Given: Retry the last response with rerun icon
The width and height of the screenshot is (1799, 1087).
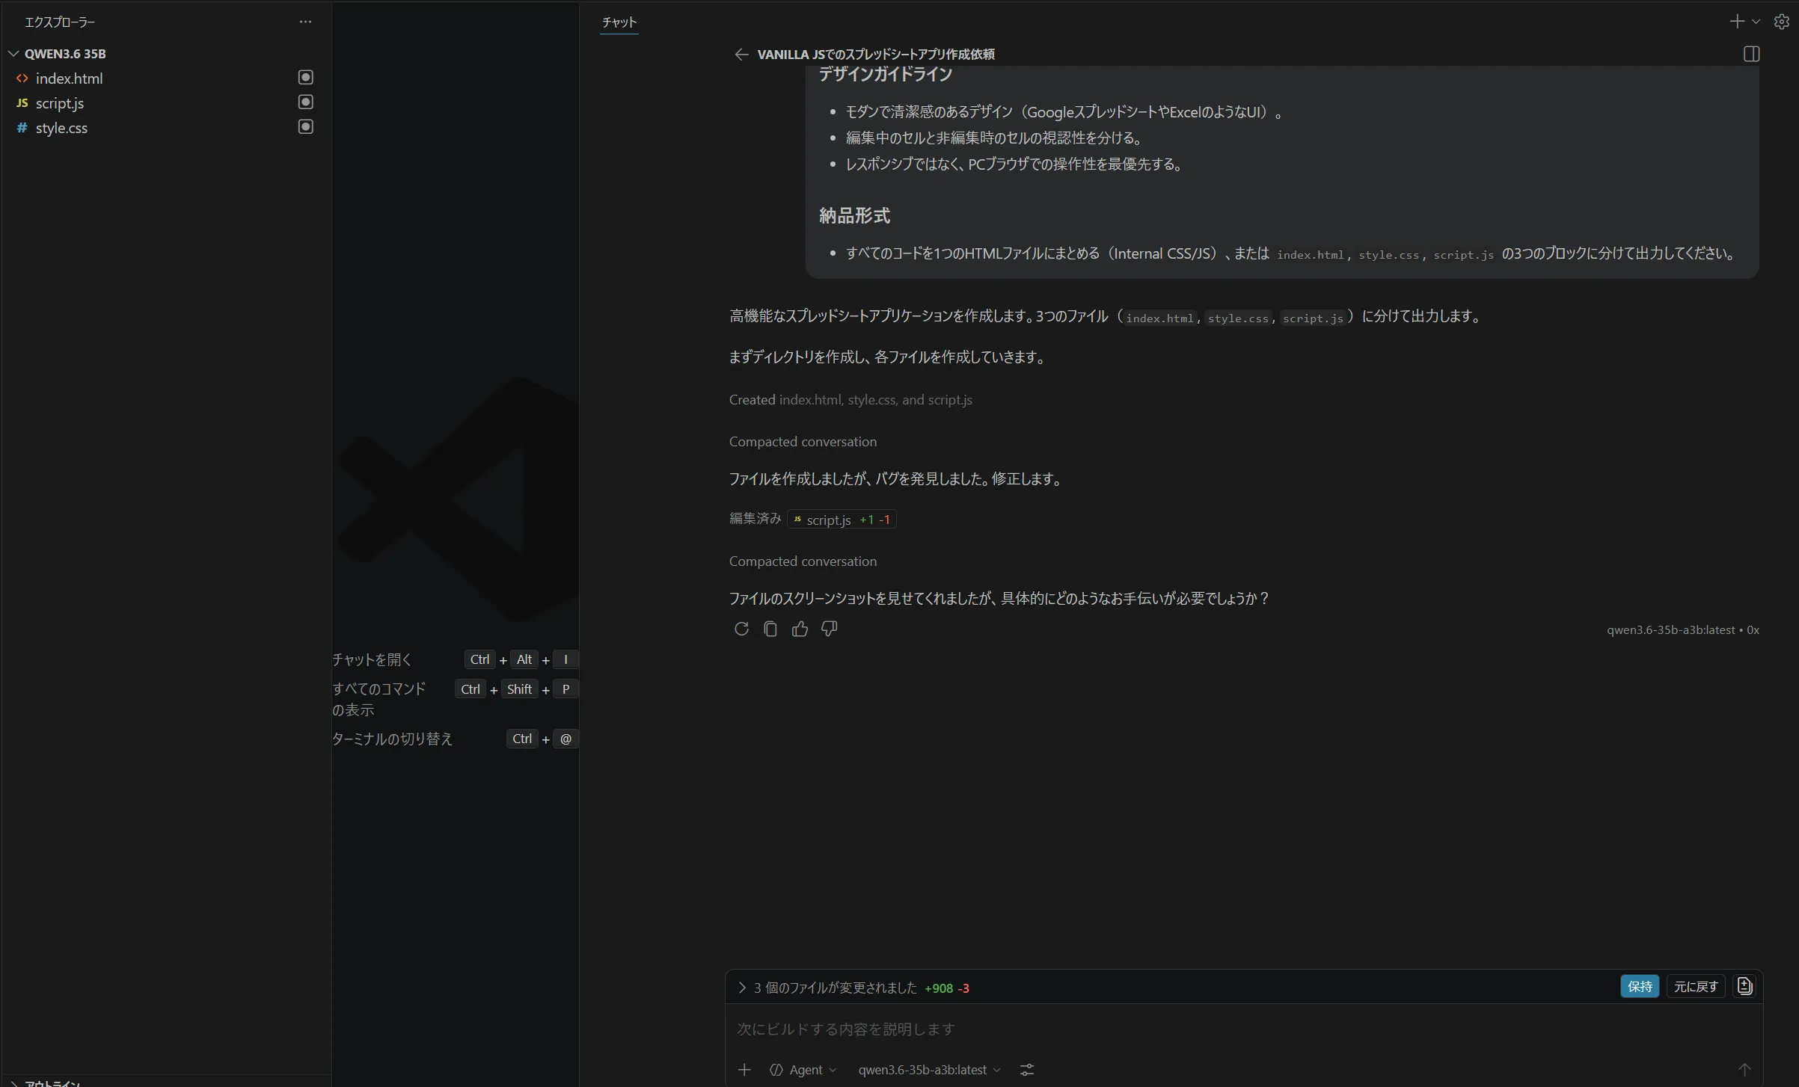Looking at the screenshot, I should tap(741, 629).
